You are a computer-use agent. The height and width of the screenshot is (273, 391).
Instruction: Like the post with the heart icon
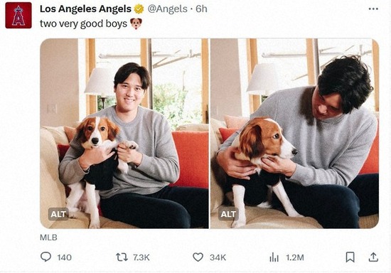pos(198,257)
